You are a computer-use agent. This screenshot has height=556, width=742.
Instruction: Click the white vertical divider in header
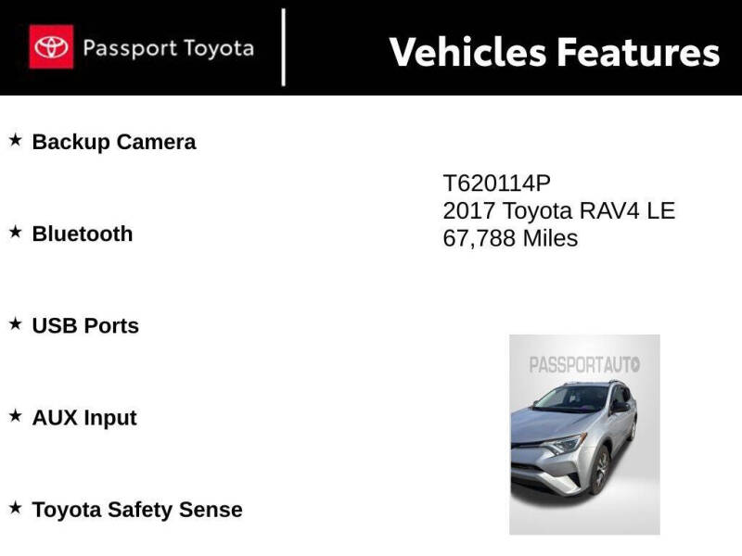(x=284, y=47)
